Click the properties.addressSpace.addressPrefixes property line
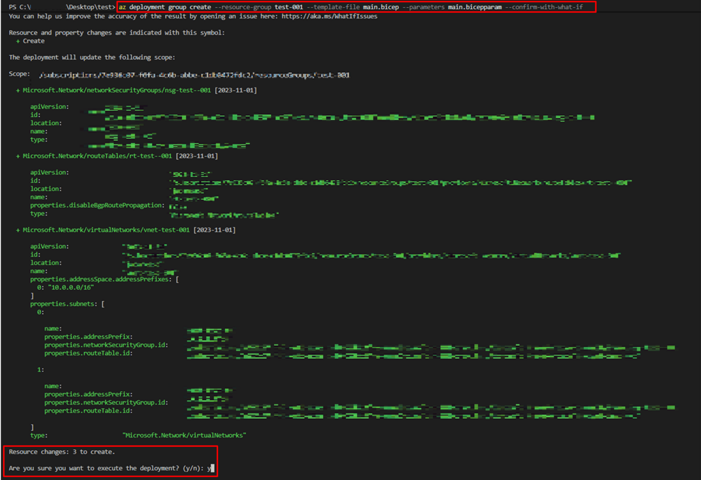Viewport: 701px width, 480px height. [102, 279]
